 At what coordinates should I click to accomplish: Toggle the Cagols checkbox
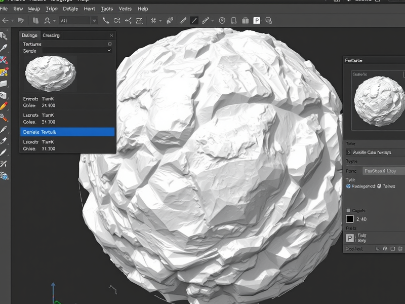point(348,210)
